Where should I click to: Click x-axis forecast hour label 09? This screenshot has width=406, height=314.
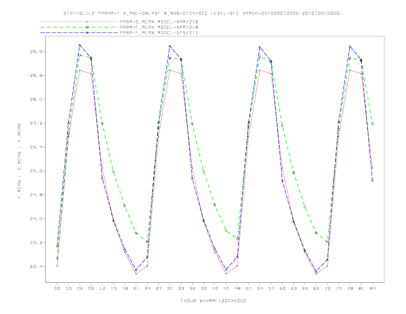tap(91, 288)
